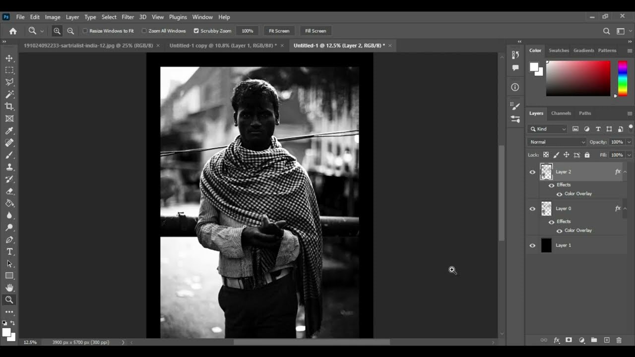
Task: Select the Move tool
Action: pyautogui.click(x=9, y=58)
